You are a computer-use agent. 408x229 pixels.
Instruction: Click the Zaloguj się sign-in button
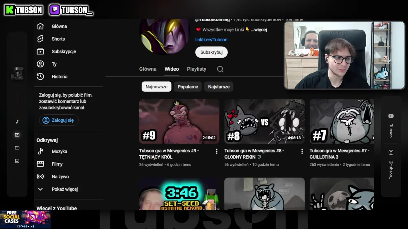[59, 120]
